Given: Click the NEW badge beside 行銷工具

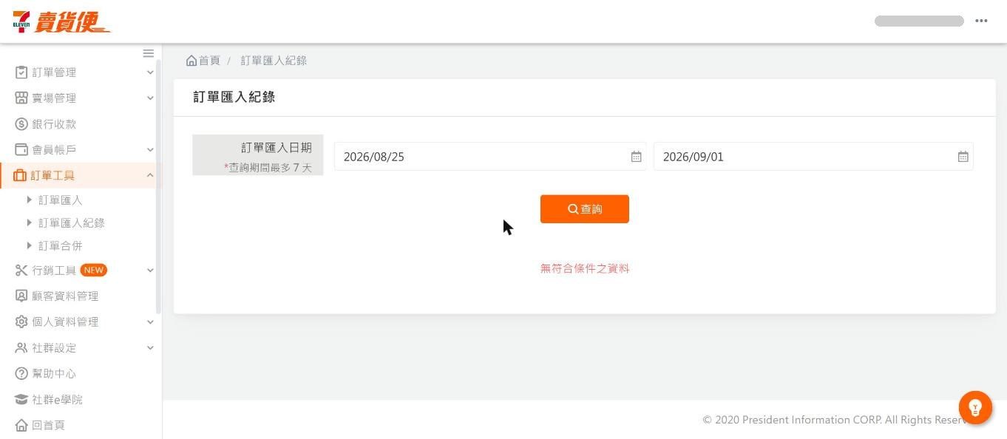Looking at the screenshot, I should click(94, 270).
